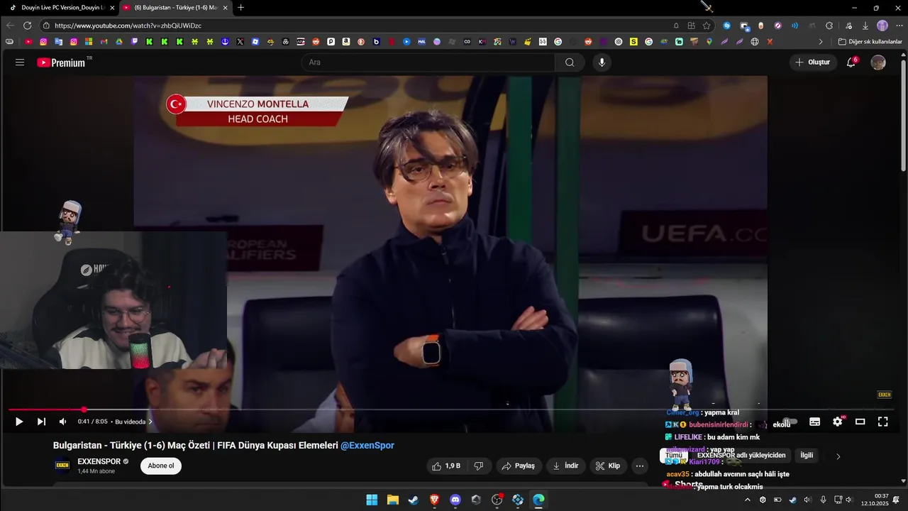Open the EXXEN watermark in player corner
The height and width of the screenshot is (511, 908).
(884, 395)
